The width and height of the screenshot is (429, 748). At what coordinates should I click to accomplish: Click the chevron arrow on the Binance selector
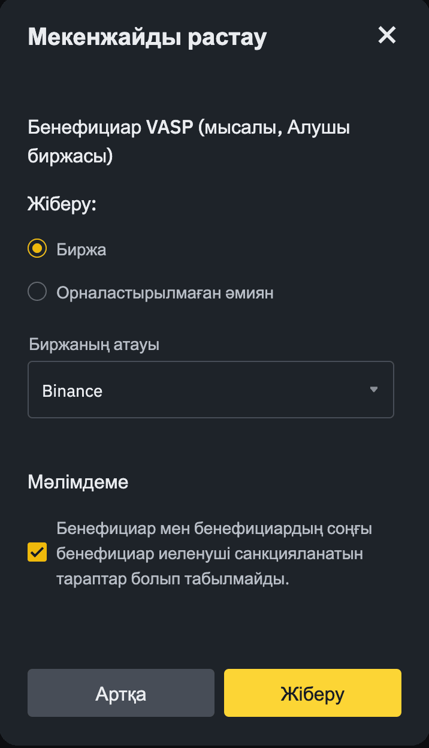(x=374, y=390)
